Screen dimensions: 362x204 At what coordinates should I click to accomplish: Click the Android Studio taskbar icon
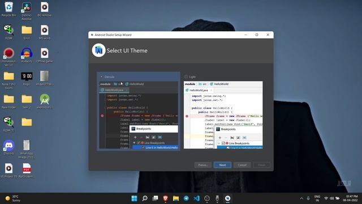click(227, 198)
